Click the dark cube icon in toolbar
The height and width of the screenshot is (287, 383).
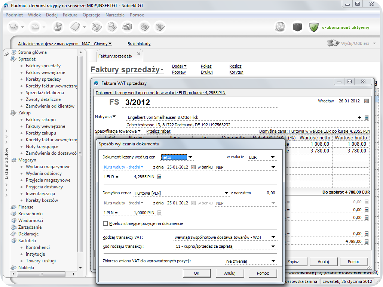coord(297,27)
